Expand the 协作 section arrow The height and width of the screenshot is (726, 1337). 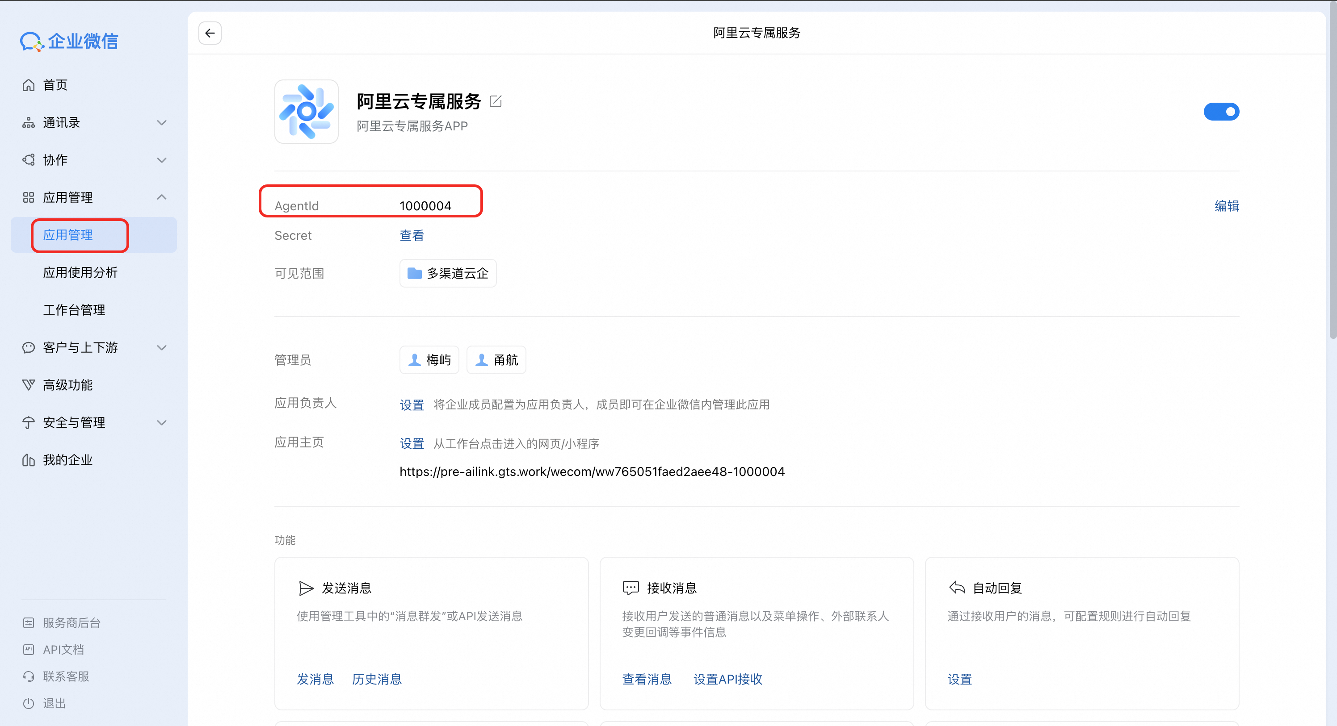coord(161,160)
